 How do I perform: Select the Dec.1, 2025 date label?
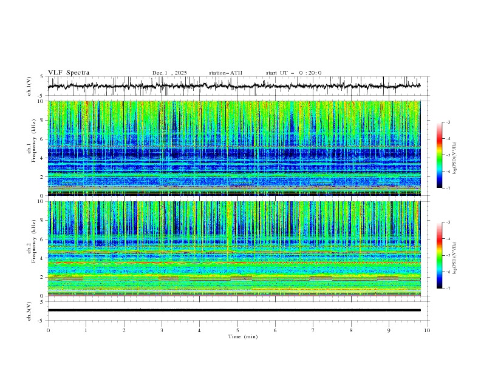(x=169, y=73)
